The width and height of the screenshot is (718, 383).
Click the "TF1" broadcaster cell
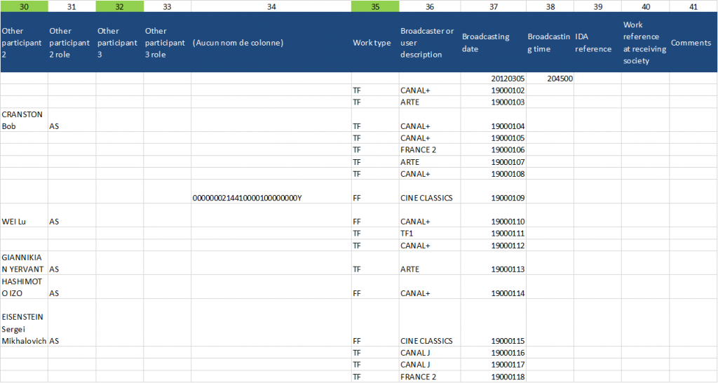tap(429, 233)
